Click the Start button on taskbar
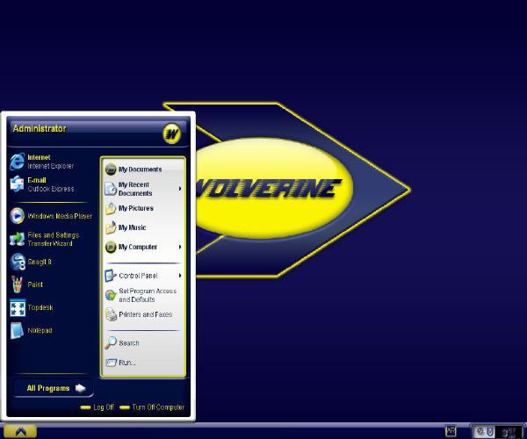Viewport: 527px width, 439px height. 20,431
